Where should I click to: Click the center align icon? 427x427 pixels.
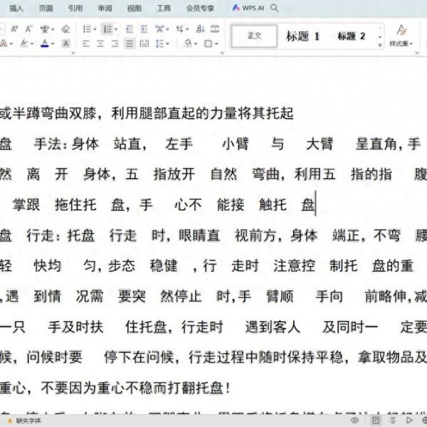coord(99,43)
